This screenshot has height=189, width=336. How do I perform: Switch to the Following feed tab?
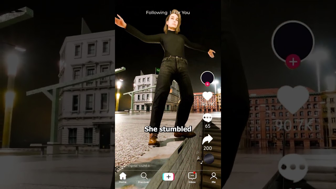tap(156, 13)
